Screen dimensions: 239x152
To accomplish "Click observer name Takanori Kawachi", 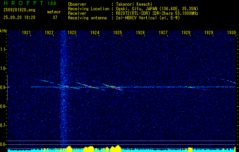I will click(x=134, y=4).
